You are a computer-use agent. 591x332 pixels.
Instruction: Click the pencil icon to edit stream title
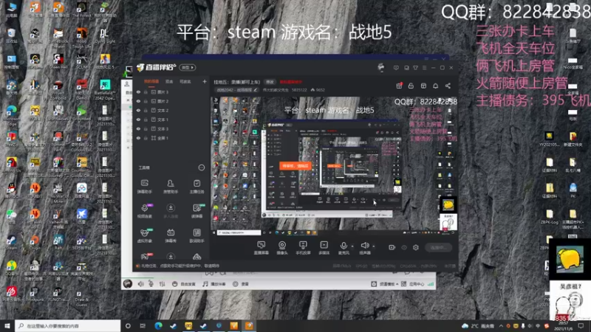click(x=256, y=90)
